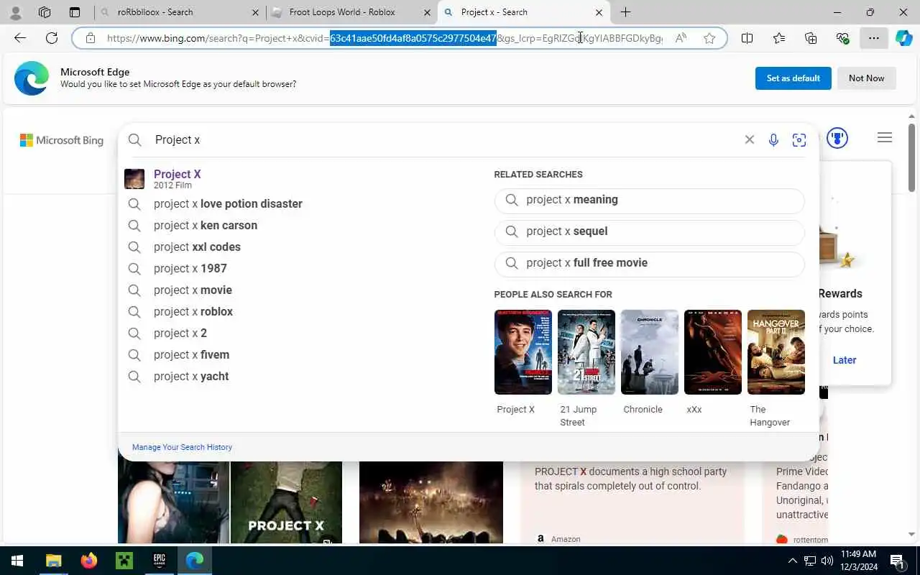Viewport: 920px width, 575px height.
Task: Click the Bing URL address bar
Action: coord(385,38)
